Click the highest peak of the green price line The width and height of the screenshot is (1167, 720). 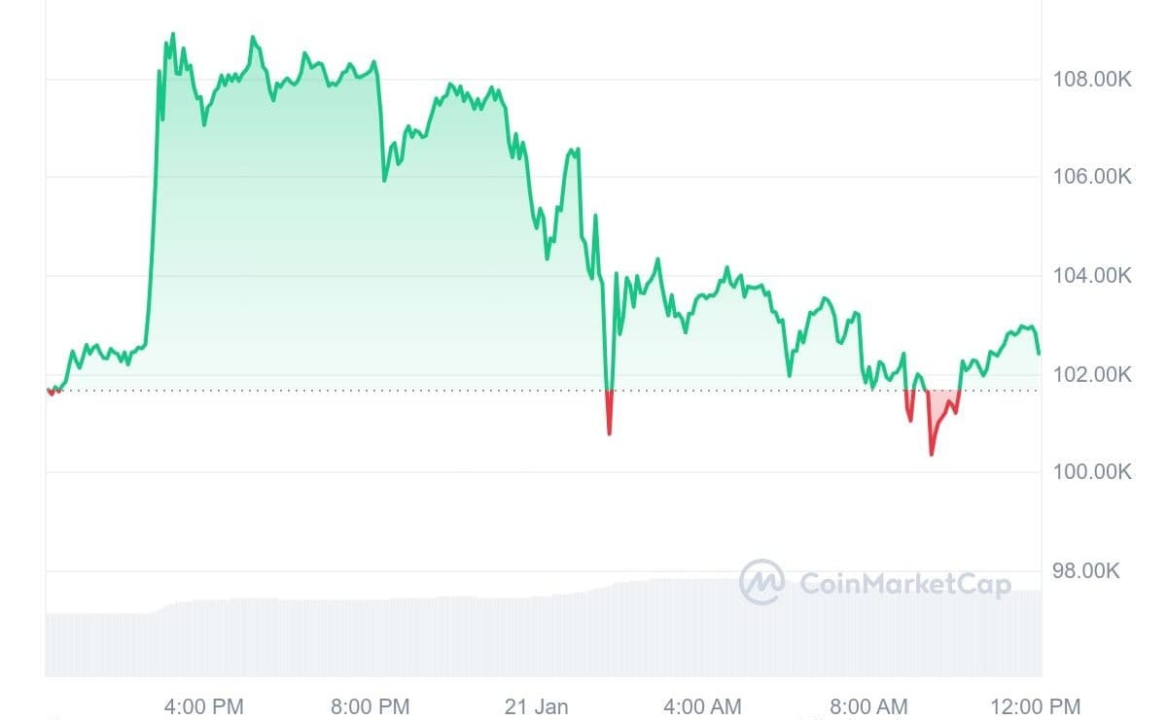pos(173,34)
